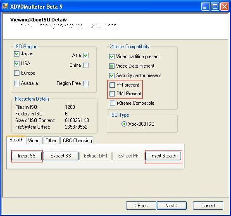Check the Region Free checkbox
The image size is (231, 216).
click(x=86, y=83)
